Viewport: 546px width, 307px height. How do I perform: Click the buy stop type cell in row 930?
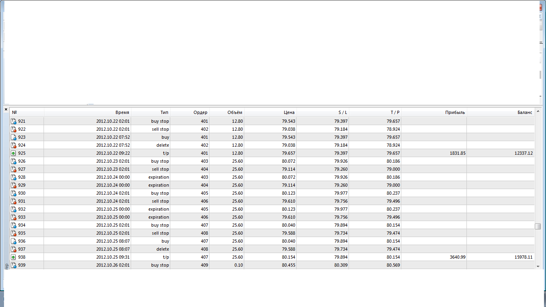tap(151, 193)
